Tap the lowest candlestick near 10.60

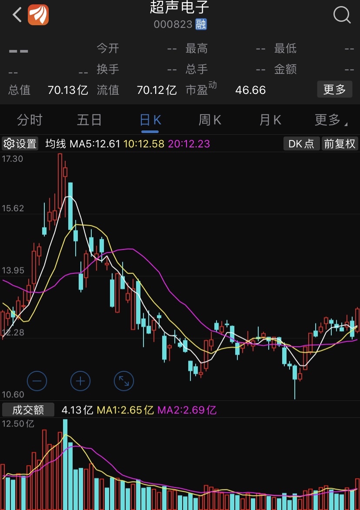[x=295, y=382]
